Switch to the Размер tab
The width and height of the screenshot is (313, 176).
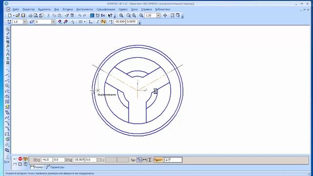[37, 167]
